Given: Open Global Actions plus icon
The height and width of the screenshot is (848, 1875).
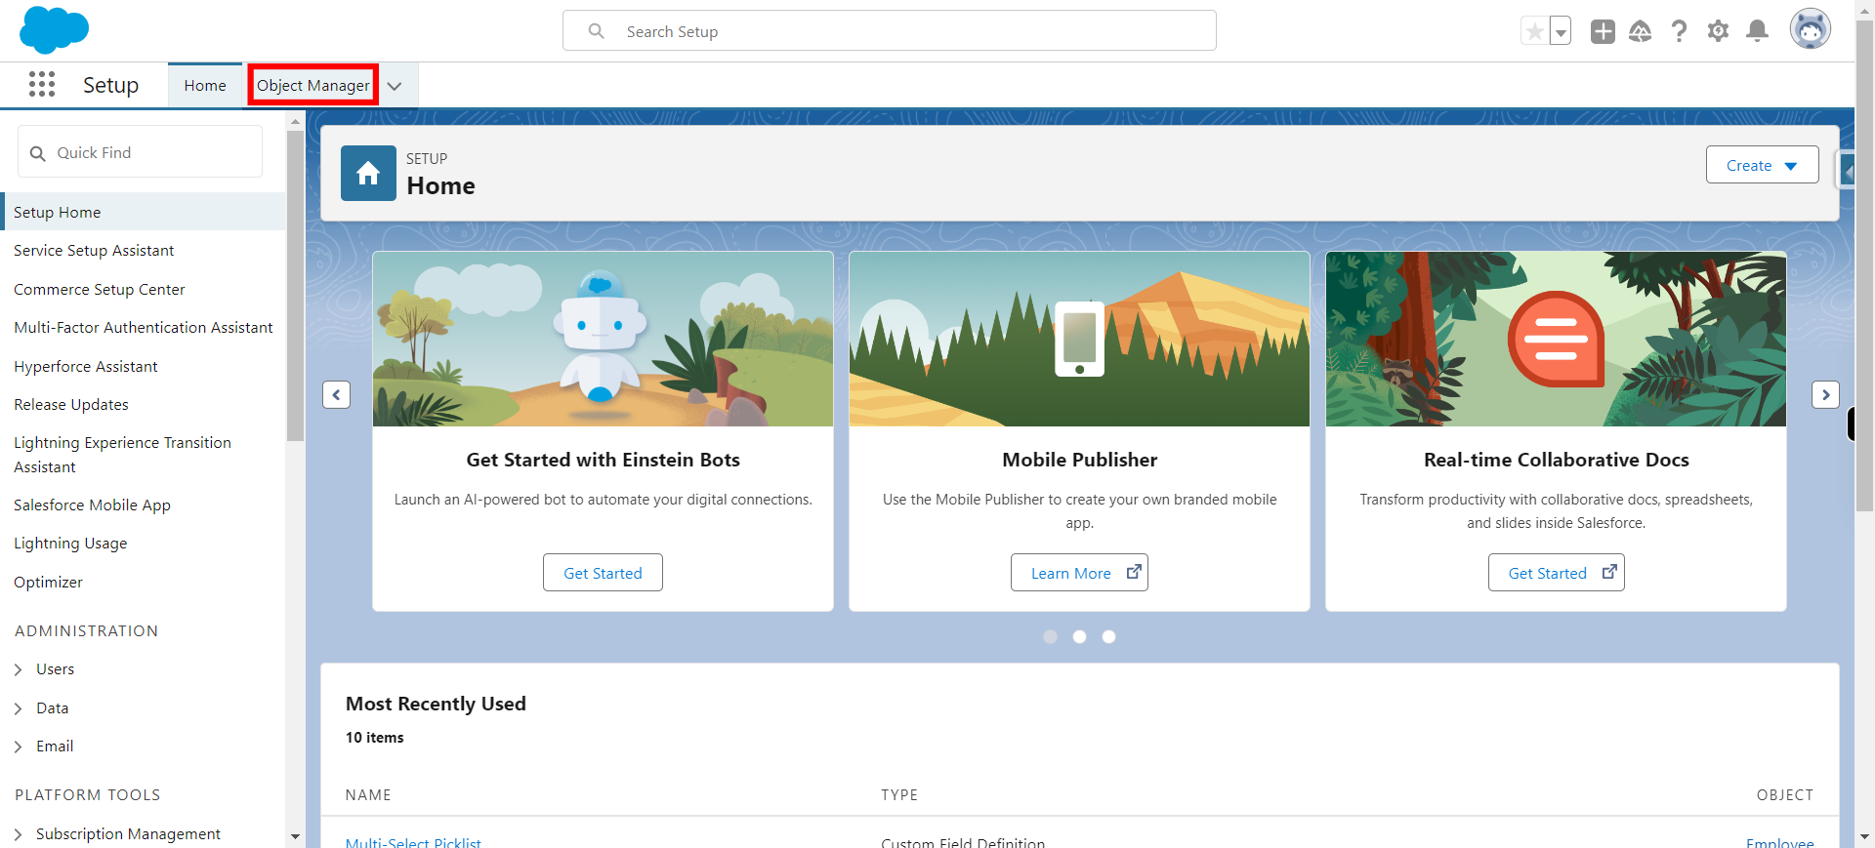Looking at the screenshot, I should pyautogui.click(x=1603, y=31).
